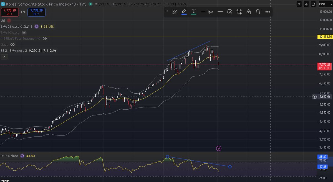Open drawing settings hexagon icon

[229, 12]
